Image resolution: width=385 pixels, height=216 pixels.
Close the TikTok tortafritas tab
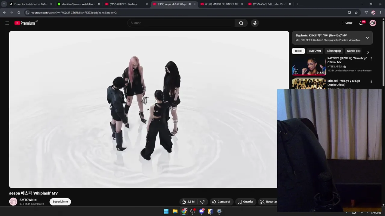click(51, 4)
